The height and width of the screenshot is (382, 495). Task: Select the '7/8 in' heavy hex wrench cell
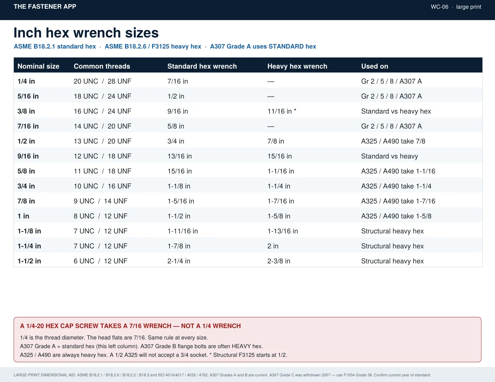pyautogui.click(x=276, y=141)
